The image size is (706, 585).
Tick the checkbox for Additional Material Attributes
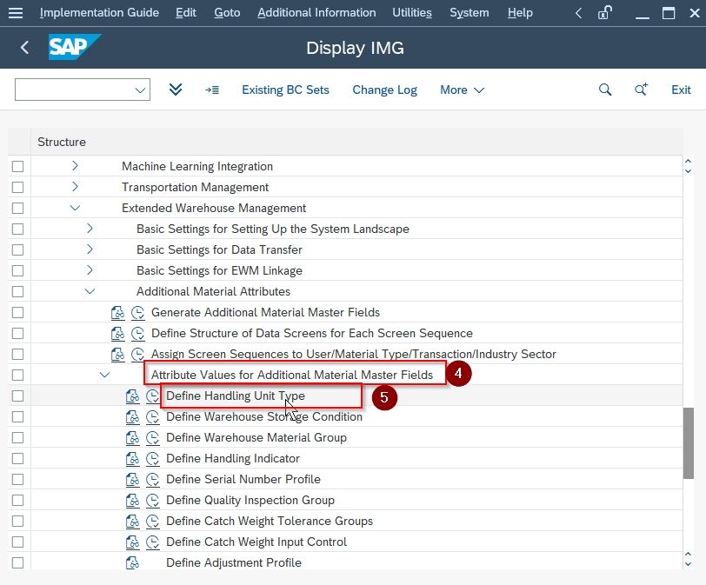pyautogui.click(x=17, y=291)
